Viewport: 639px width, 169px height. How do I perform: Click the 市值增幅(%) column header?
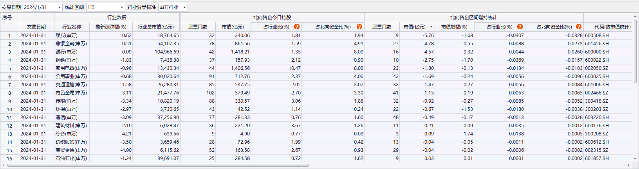pyautogui.click(x=454, y=27)
